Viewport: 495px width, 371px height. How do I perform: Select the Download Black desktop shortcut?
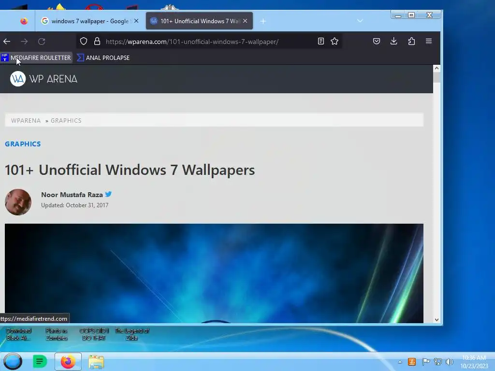coord(19,334)
